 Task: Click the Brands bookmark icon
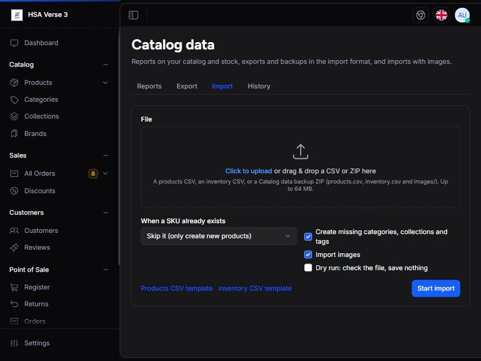click(x=14, y=134)
